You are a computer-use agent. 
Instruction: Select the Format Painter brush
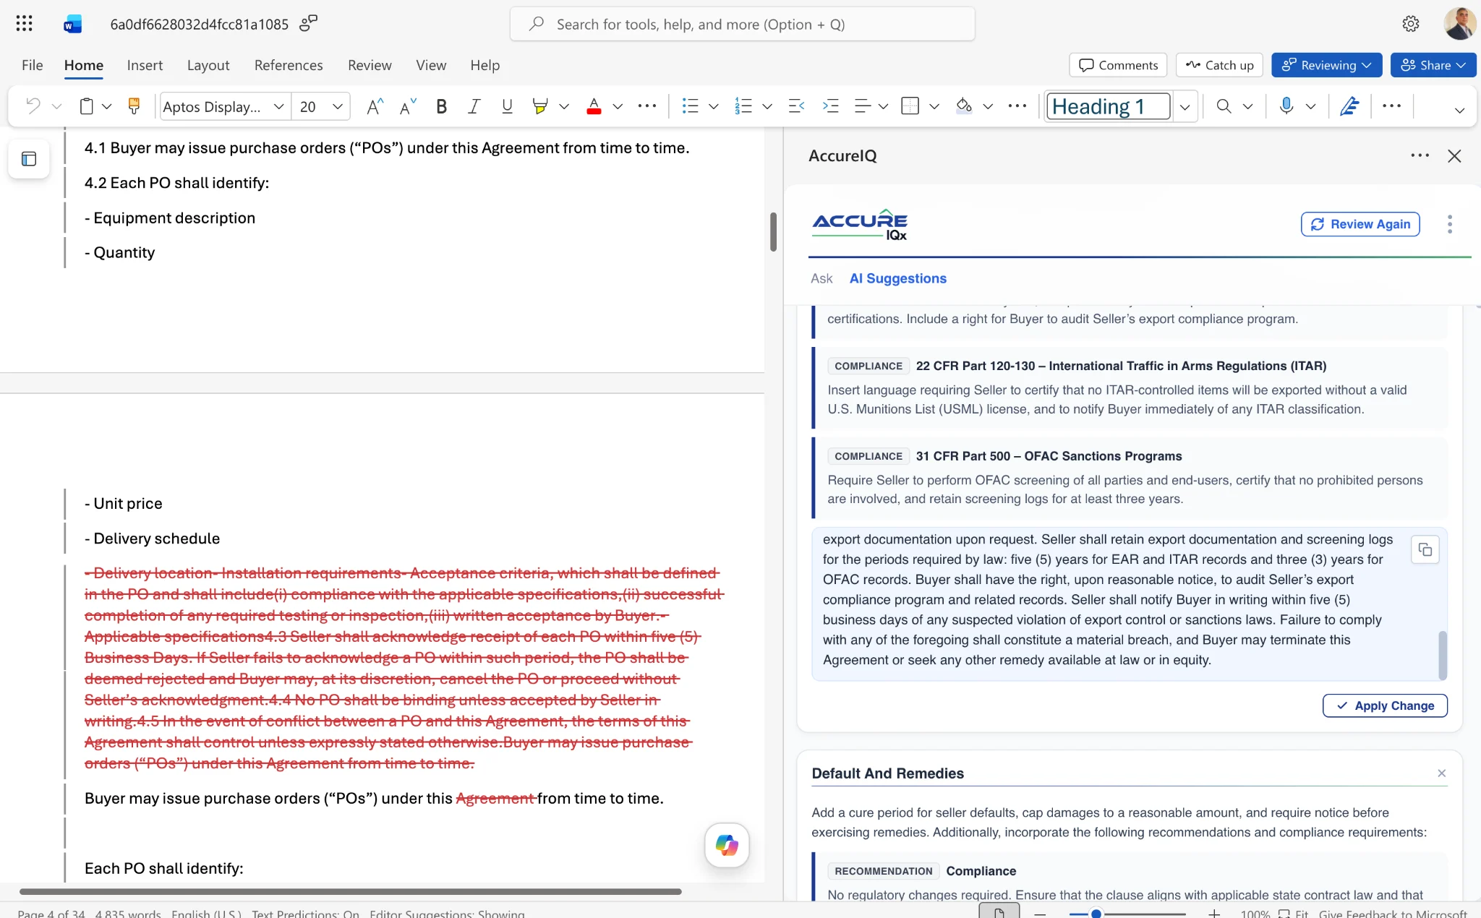(134, 106)
